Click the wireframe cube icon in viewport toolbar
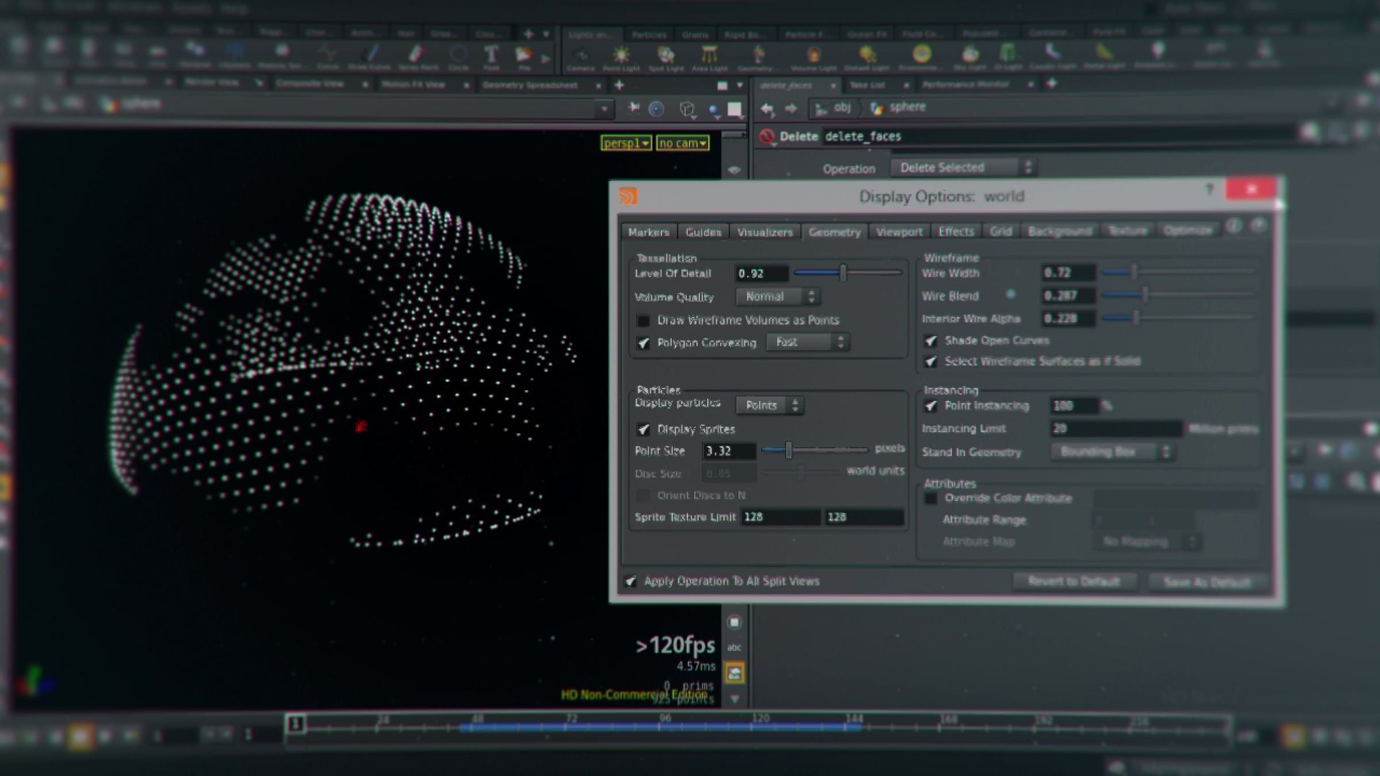Viewport: 1380px width, 776px height. click(x=687, y=109)
